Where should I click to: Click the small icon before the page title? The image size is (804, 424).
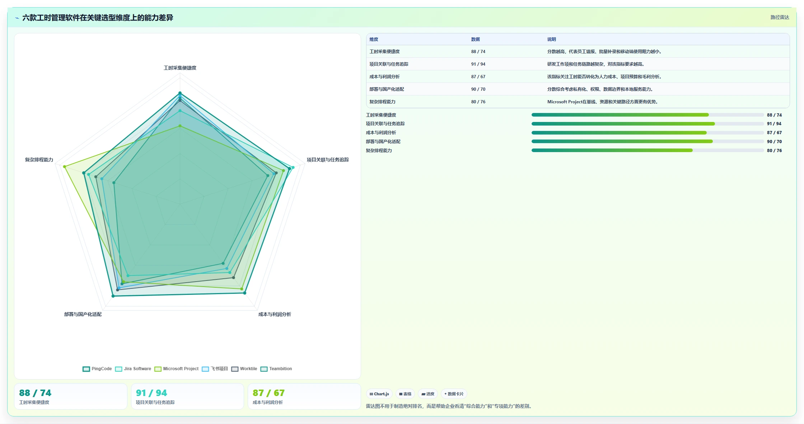point(17,18)
